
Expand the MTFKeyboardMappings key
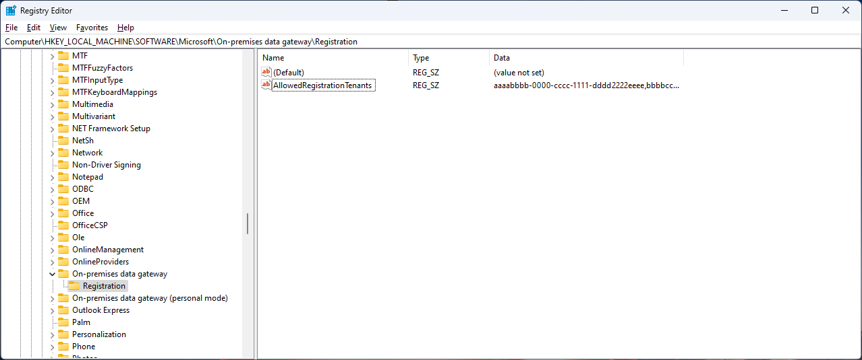(53, 92)
